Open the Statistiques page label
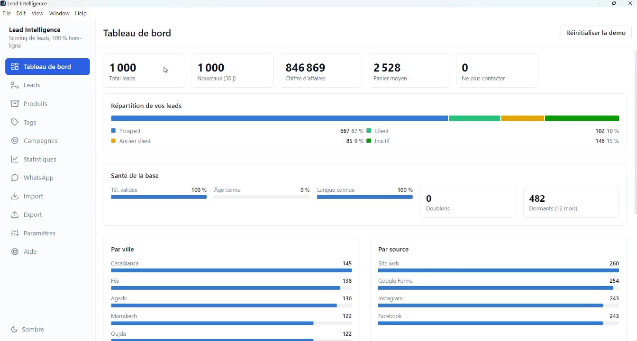Image resolution: width=637 pixels, height=341 pixels. click(x=40, y=159)
